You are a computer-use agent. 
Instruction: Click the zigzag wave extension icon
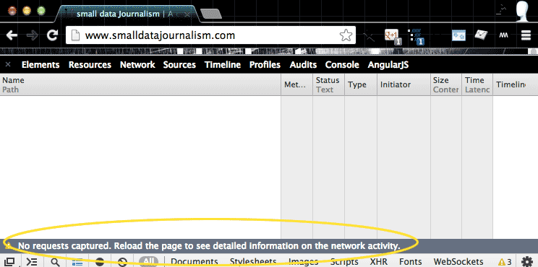pyautogui.click(x=503, y=35)
